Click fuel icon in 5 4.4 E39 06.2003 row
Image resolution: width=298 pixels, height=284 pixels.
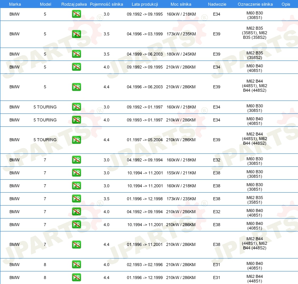(76, 87)
